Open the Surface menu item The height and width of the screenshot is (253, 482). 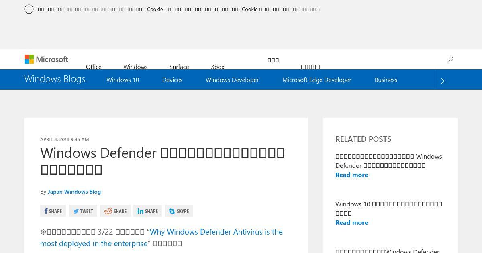179,67
